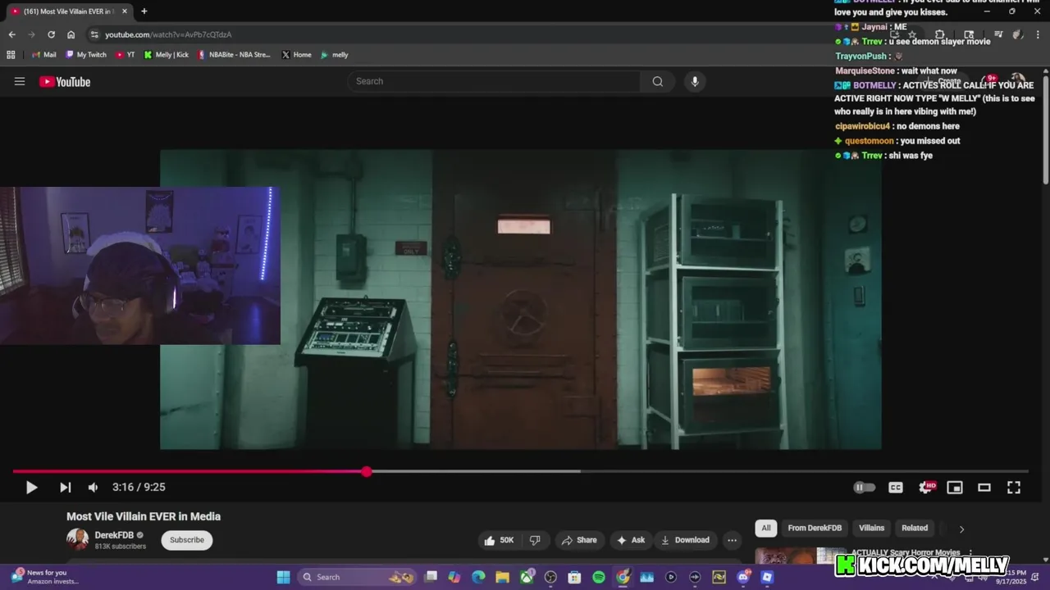
Task: Enter fullscreen mode
Action: (x=1014, y=488)
